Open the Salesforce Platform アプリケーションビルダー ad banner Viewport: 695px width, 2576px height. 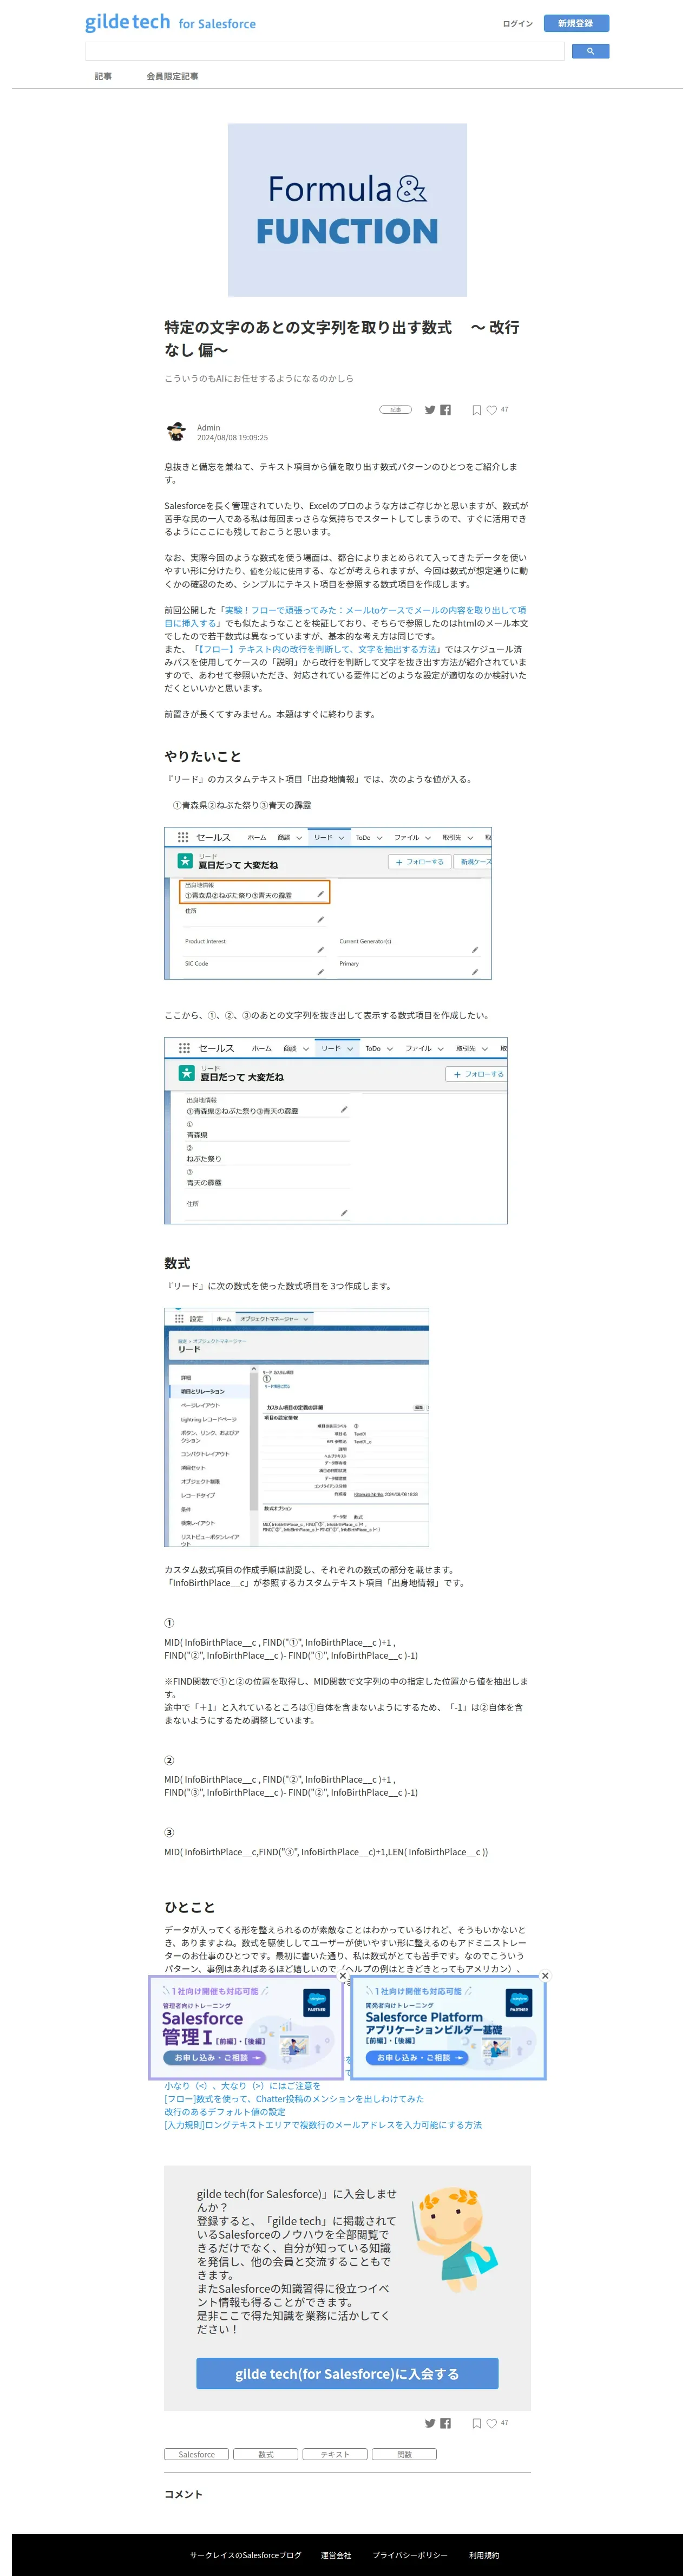click(449, 2027)
